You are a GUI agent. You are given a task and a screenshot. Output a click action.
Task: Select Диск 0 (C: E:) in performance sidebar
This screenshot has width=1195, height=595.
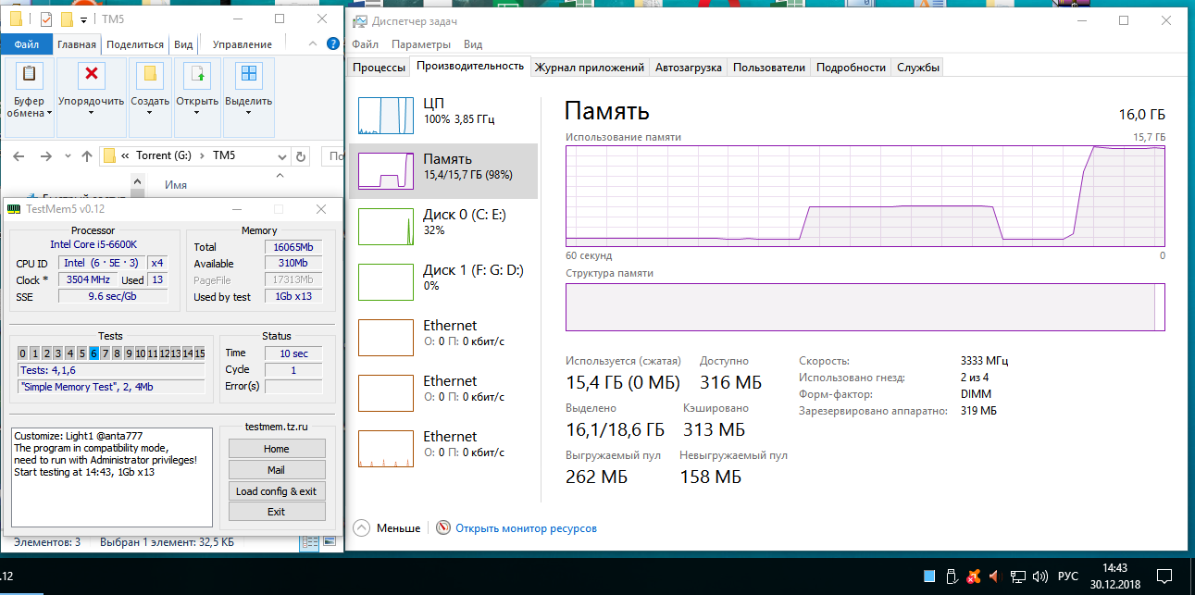(x=444, y=227)
